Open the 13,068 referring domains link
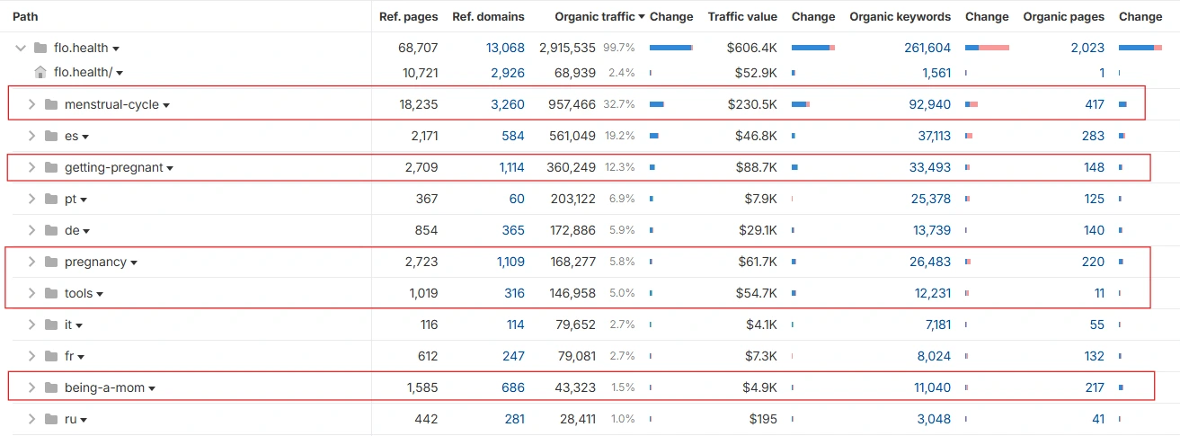 pos(505,48)
